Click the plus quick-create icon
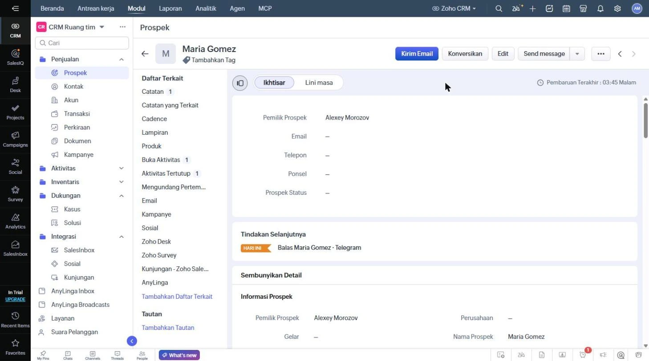Screen dimensions: 649x361 pos(533,8)
